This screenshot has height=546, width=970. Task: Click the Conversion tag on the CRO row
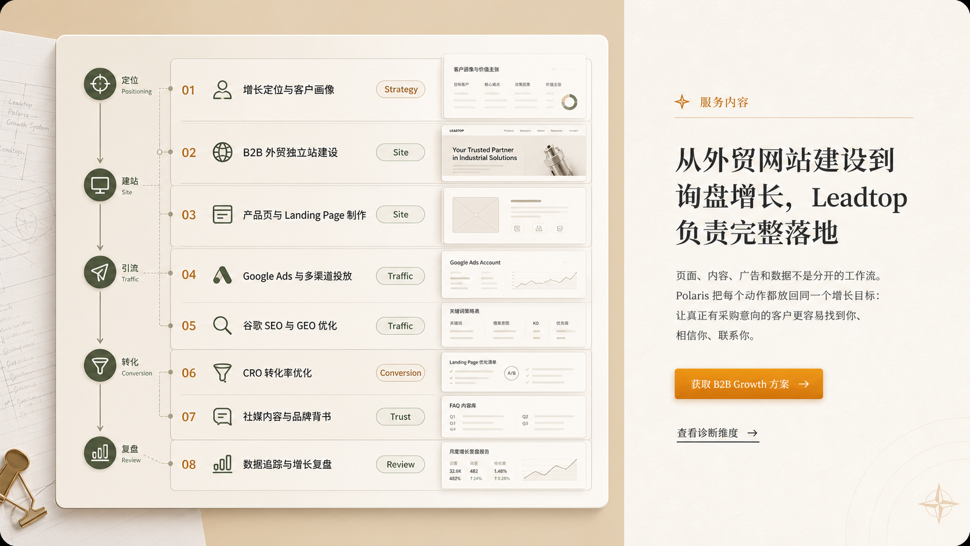point(400,373)
